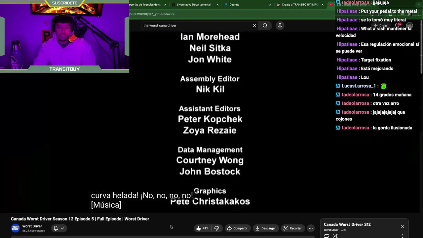
Task: Click the YouTube search magnifier icon
Action: click(x=265, y=25)
